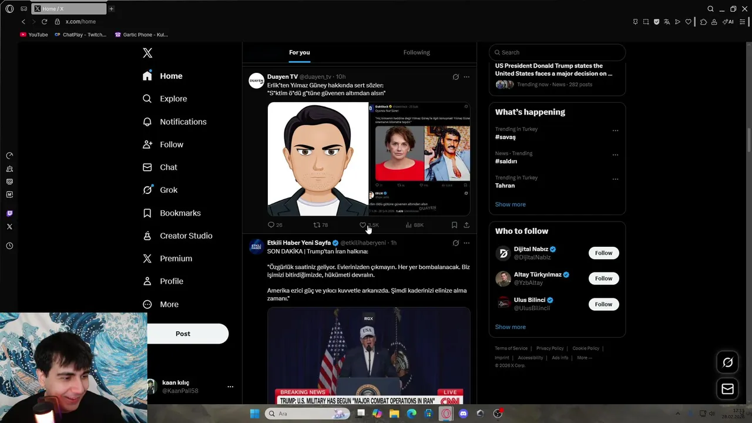Open more options for #saldırı trend
Screen dimensions: 752x423
click(x=615, y=155)
